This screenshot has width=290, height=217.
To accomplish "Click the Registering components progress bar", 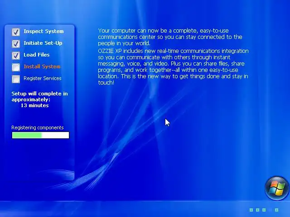I will click(40, 135).
